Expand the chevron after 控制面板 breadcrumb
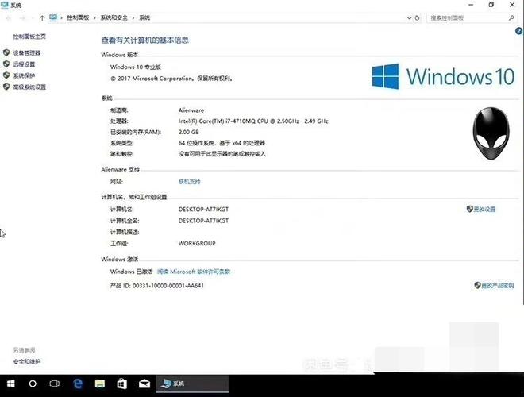The image size is (524, 397). (x=94, y=17)
